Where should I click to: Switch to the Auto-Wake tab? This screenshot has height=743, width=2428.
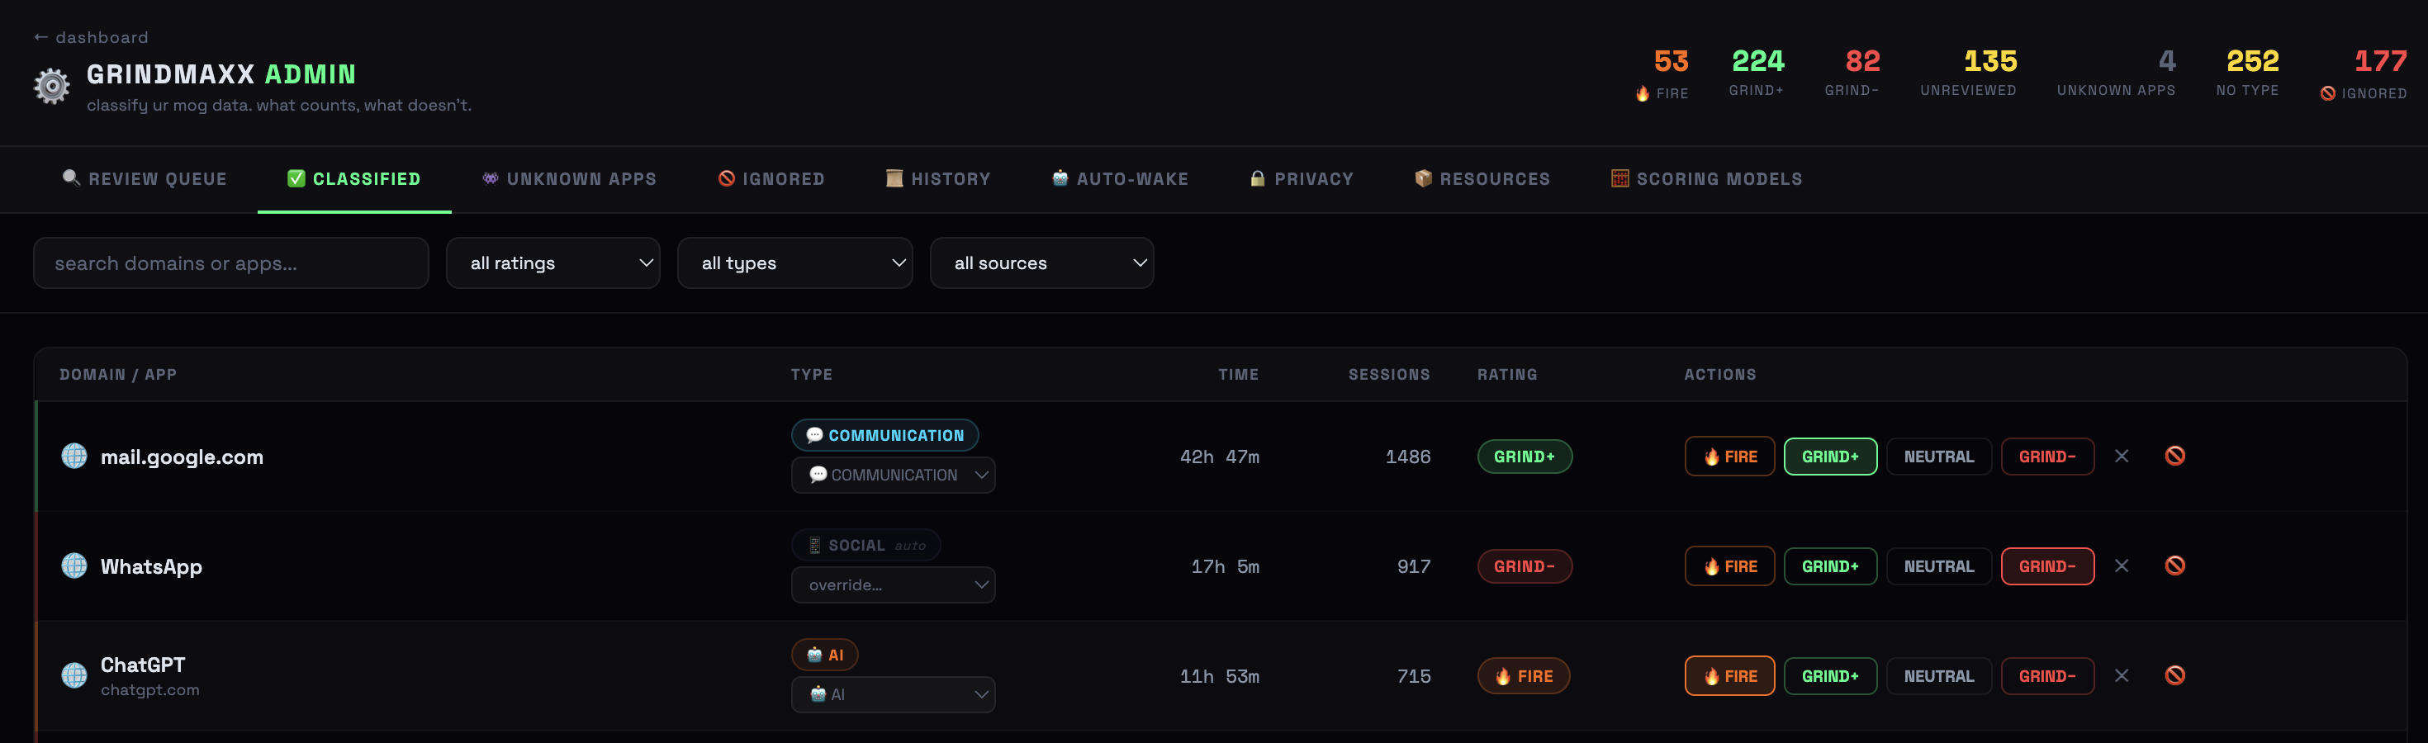tap(1120, 179)
